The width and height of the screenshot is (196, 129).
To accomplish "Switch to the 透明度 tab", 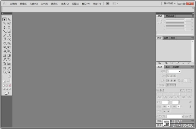I will coord(176,67).
